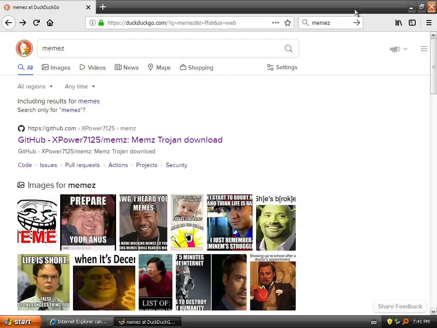This screenshot has width=437, height=328.
Task: Open the DuckDuckGo side hamburger menu
Action: [424, 49]
